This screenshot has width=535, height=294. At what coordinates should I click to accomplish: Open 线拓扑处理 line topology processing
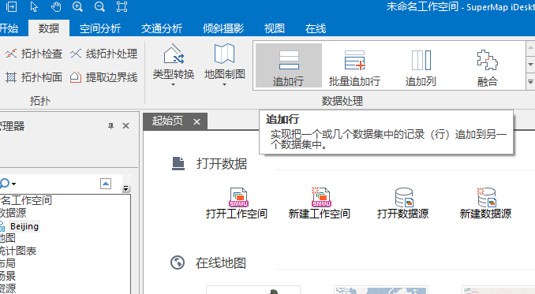coord(103,54)
